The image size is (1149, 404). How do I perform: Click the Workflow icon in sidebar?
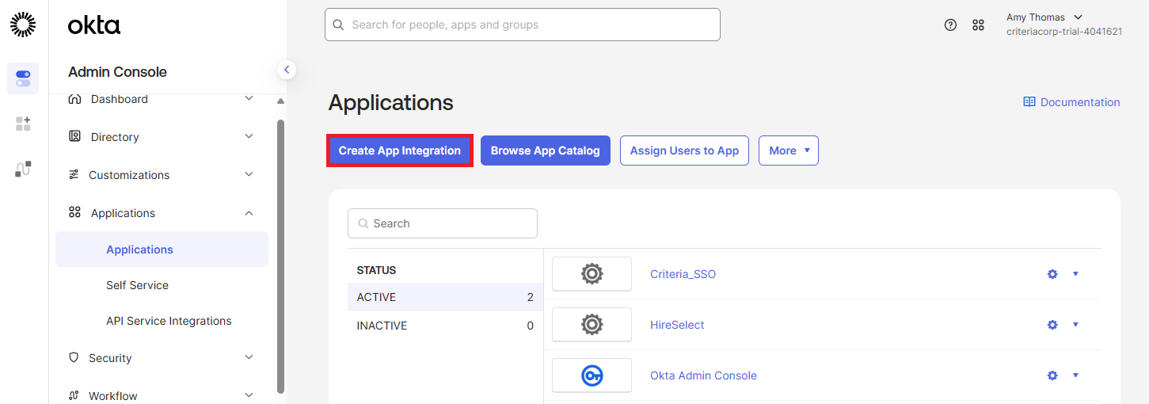[74, 395]
